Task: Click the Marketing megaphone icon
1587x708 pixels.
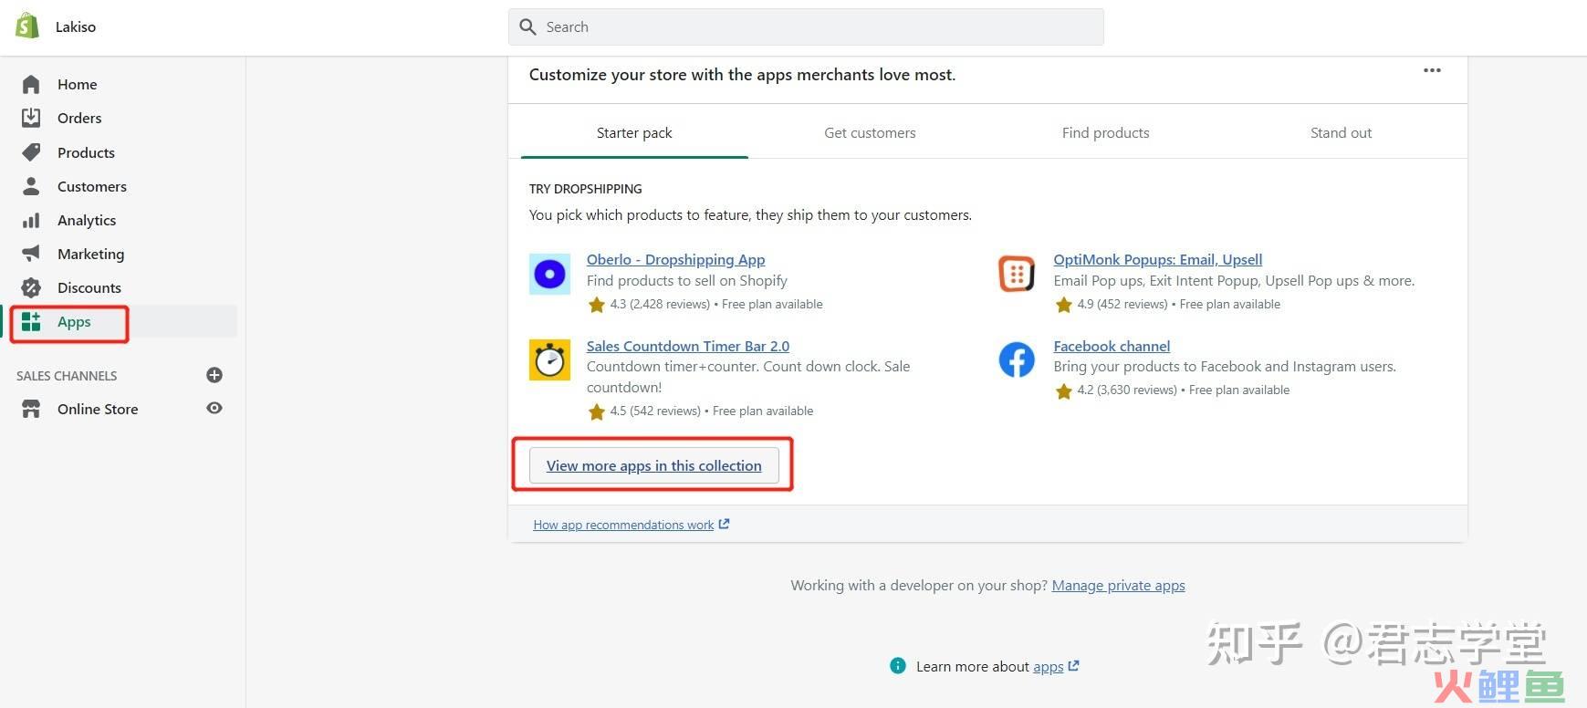Action: point(31,254)
